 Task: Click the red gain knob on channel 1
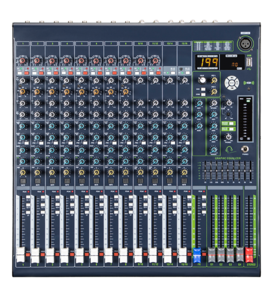[22, 61]
